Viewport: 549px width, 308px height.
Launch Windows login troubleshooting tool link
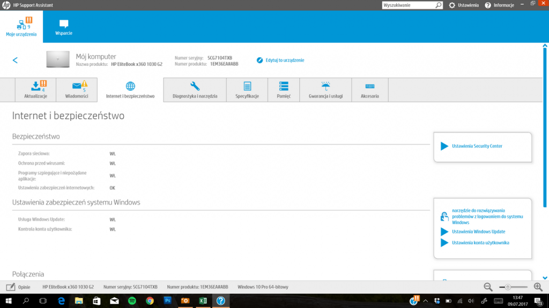[x=486, y=217]
